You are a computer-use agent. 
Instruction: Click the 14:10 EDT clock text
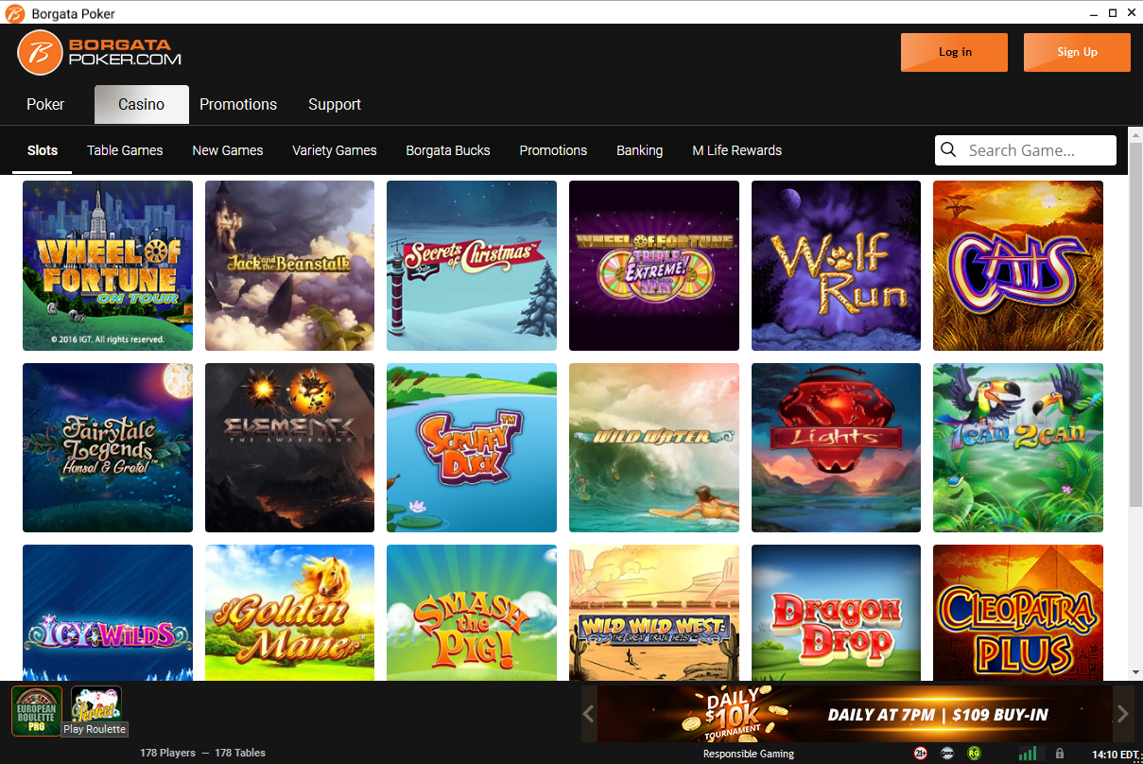(1116, 755)
